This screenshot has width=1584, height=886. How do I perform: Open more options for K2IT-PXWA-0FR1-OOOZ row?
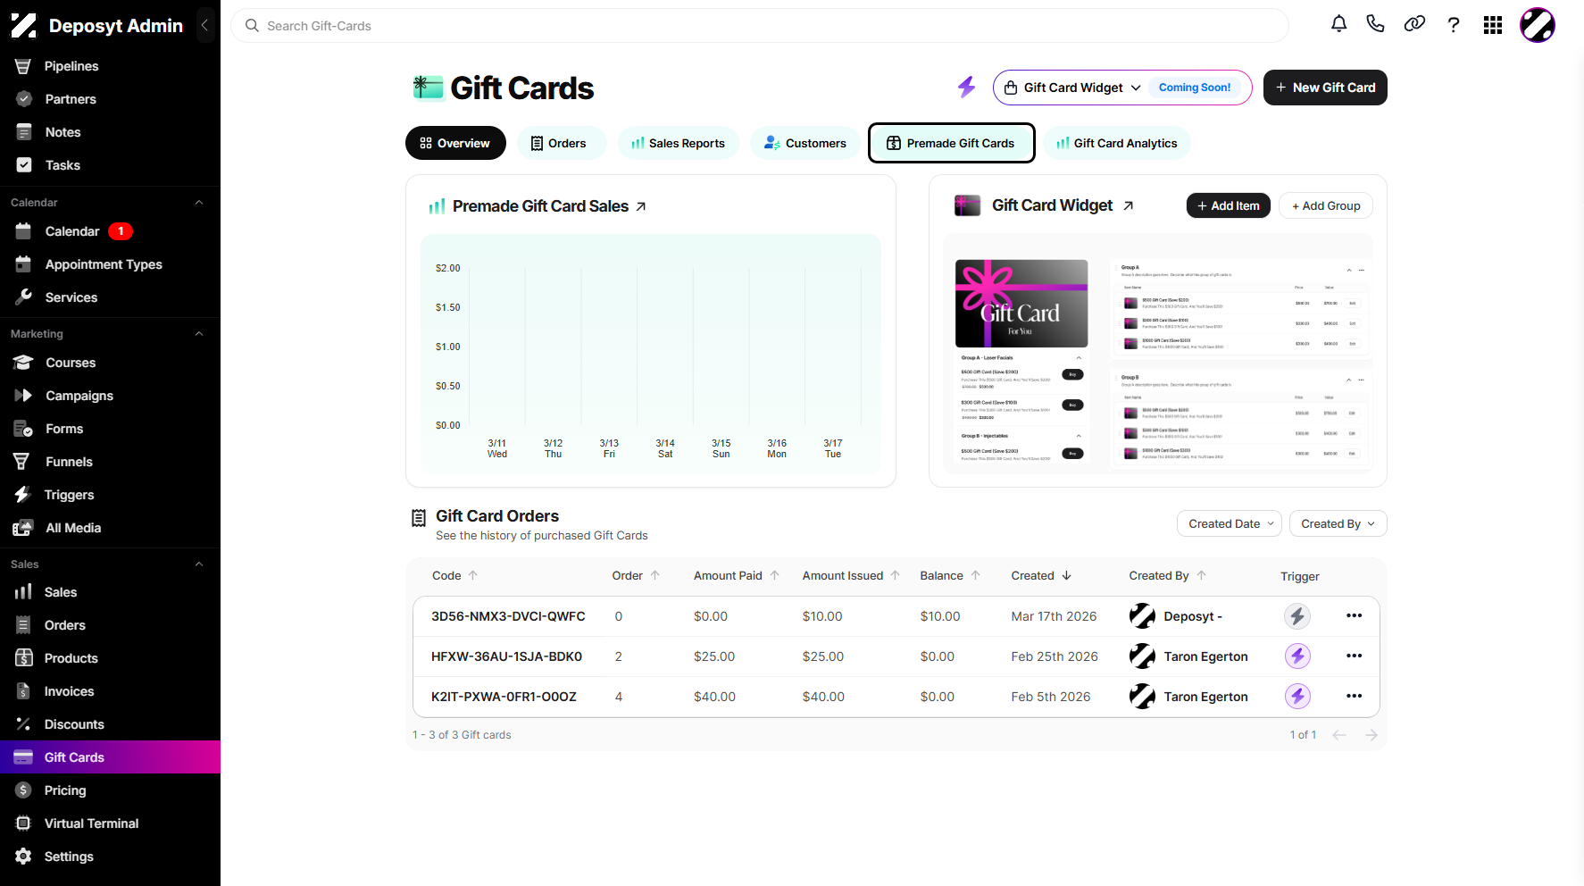1354,696
